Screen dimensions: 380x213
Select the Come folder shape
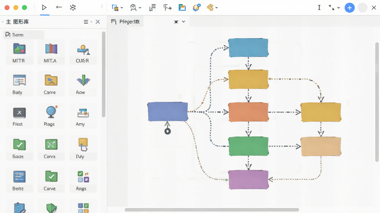(51, 84)
